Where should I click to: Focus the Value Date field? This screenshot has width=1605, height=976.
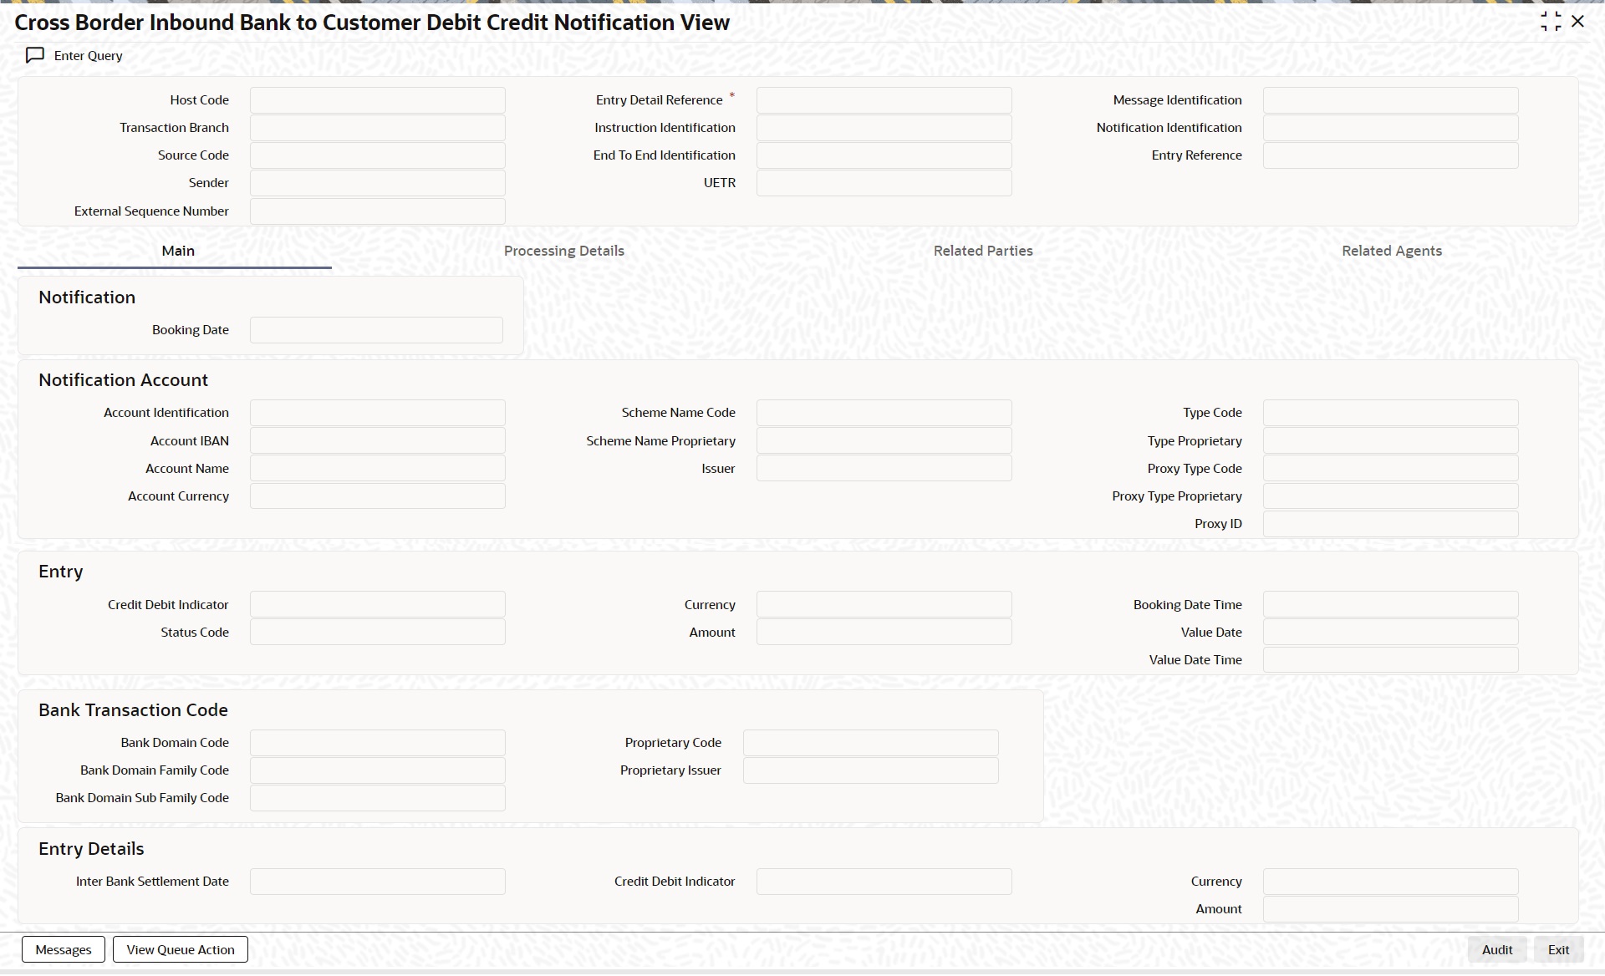(1391, 633)
